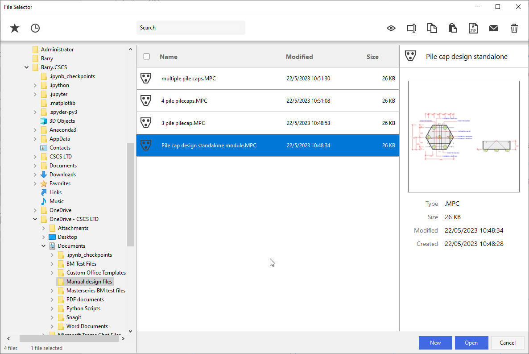Viewport: 529px width, 354px height.
Task: Close the File Selector window
Action: click(518, 7)
